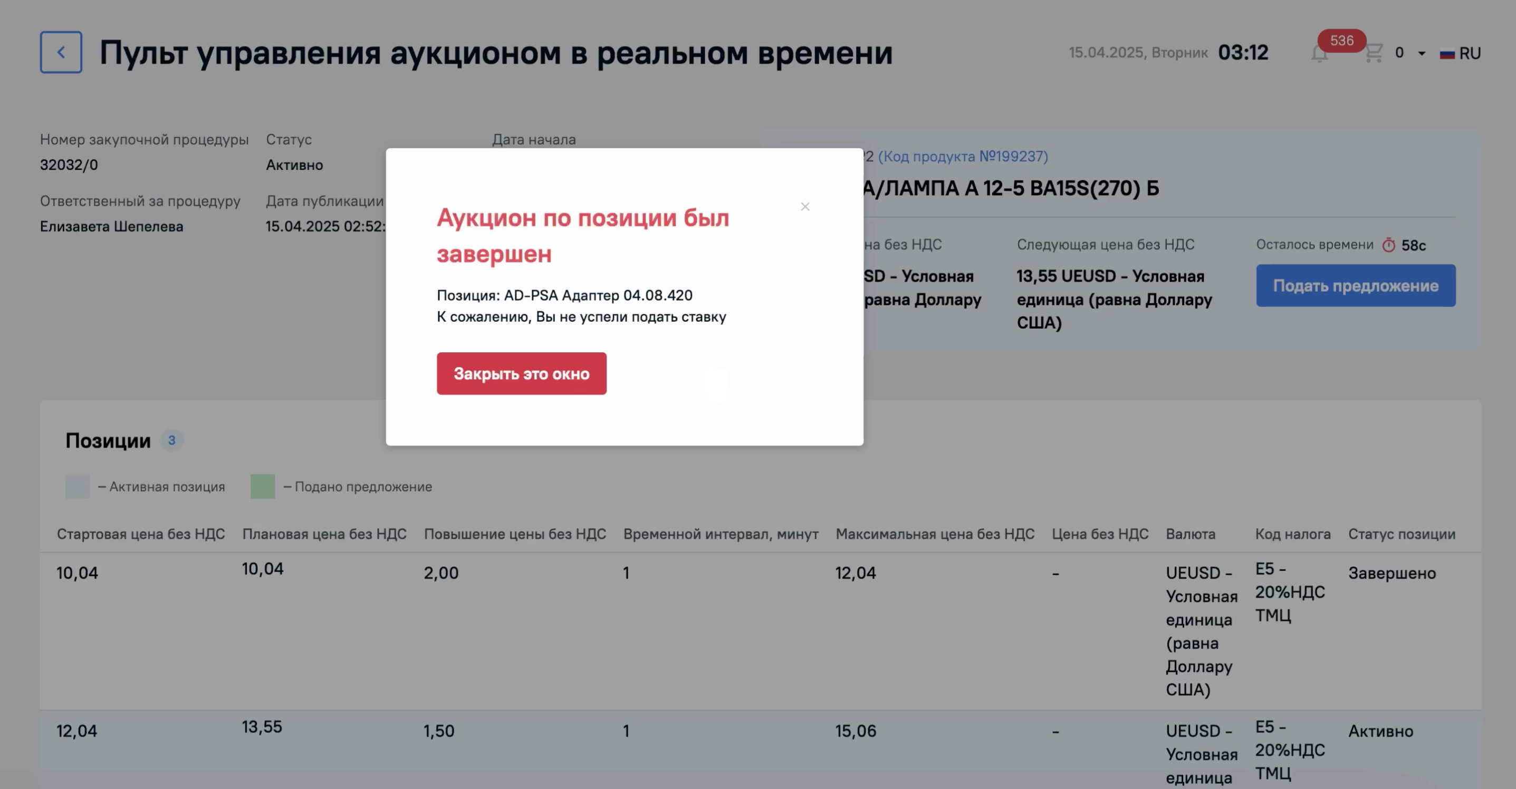
Task: Open the shopping cart icon
Action: click(x=1374, y=53)
